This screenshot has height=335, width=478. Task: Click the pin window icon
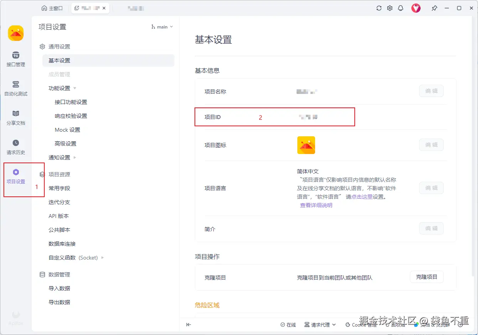pos(434,8)
